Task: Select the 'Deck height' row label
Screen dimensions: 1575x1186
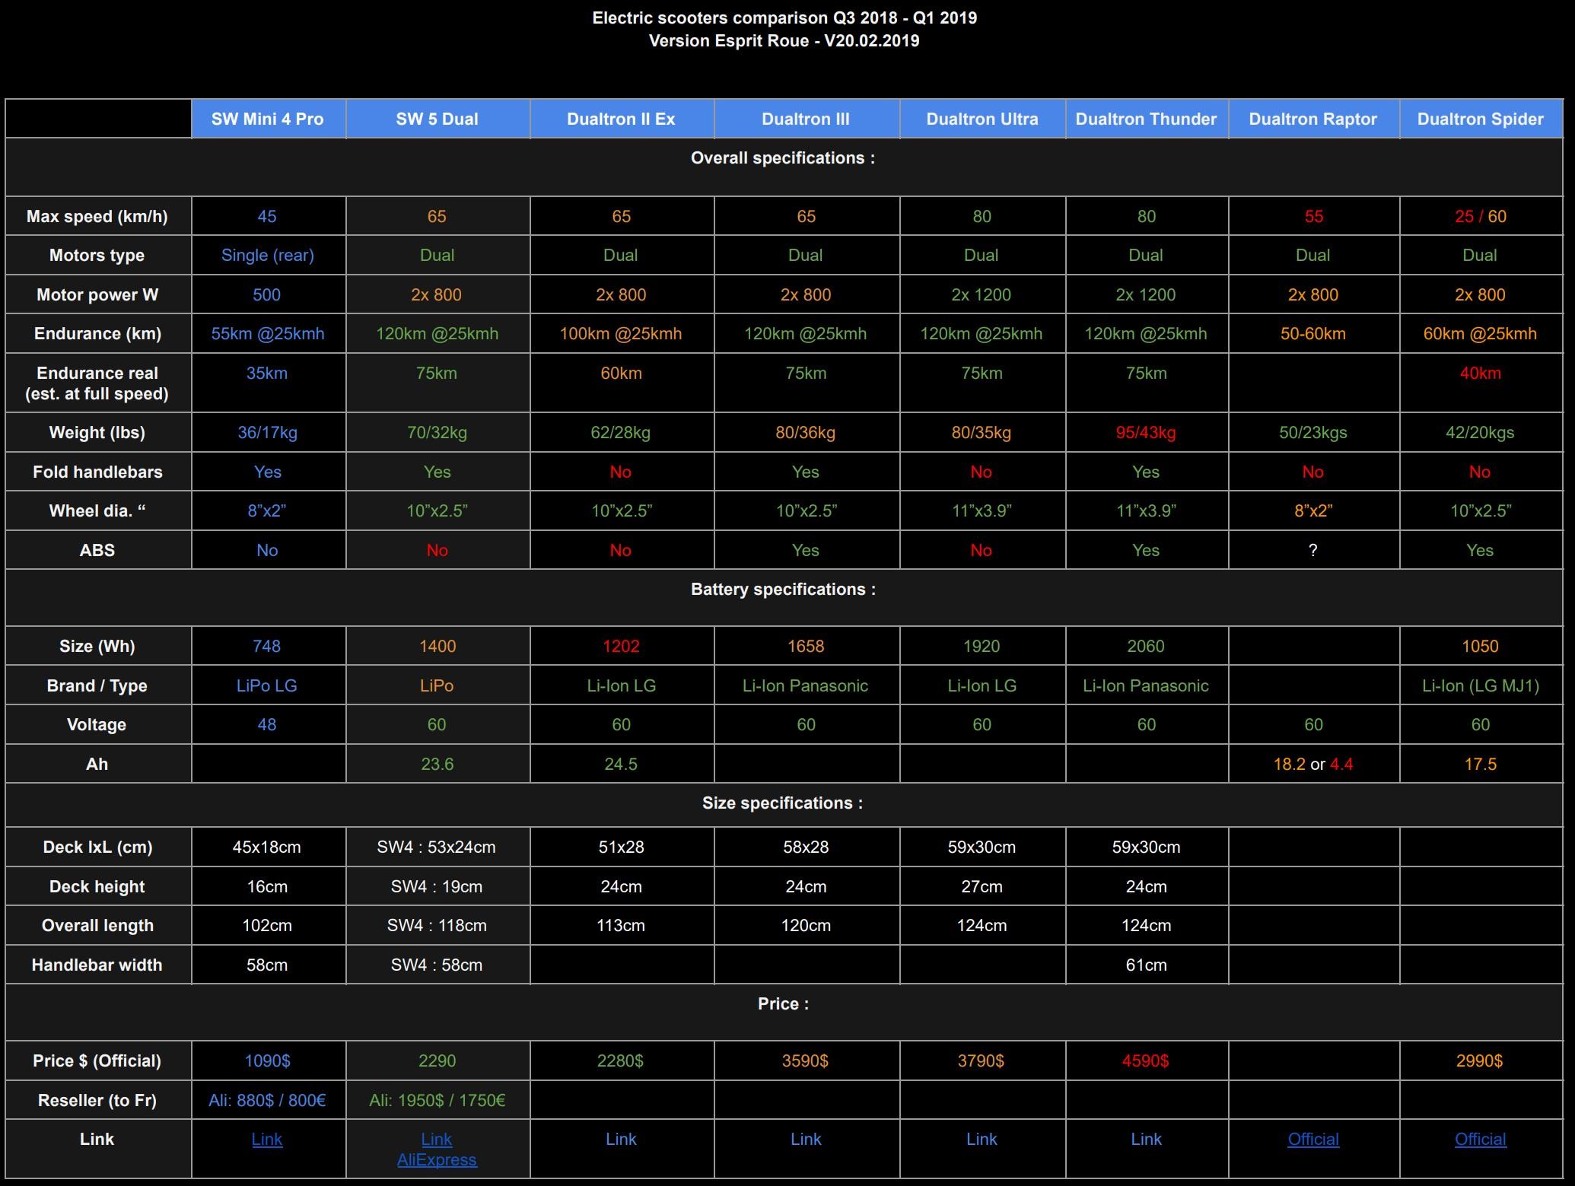Action: click(x=97, y=887)
